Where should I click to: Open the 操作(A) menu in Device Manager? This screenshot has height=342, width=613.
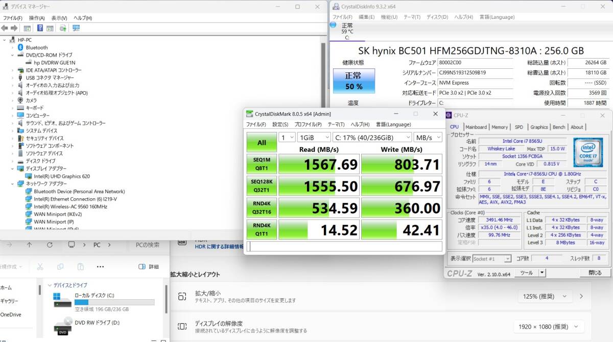click(x=37, y=18)
